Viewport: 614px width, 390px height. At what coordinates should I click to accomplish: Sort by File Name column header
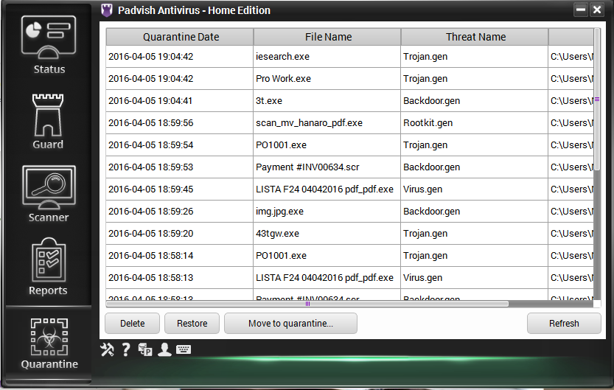point(327,37)
